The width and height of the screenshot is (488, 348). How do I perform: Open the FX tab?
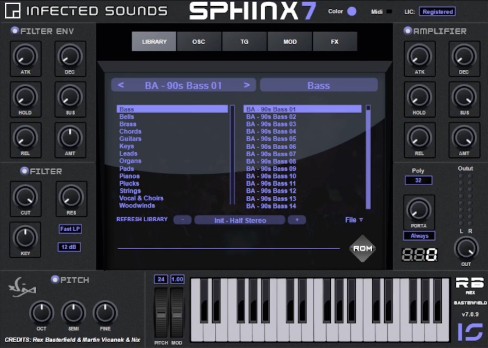[335, 42]
